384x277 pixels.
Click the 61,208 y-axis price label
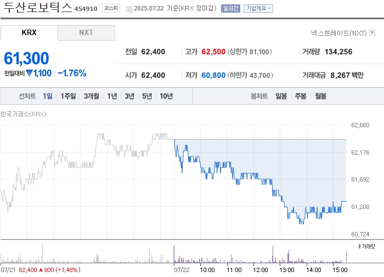pos(360,207)
